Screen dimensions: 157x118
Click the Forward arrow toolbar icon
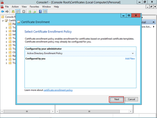click(7, 11)
